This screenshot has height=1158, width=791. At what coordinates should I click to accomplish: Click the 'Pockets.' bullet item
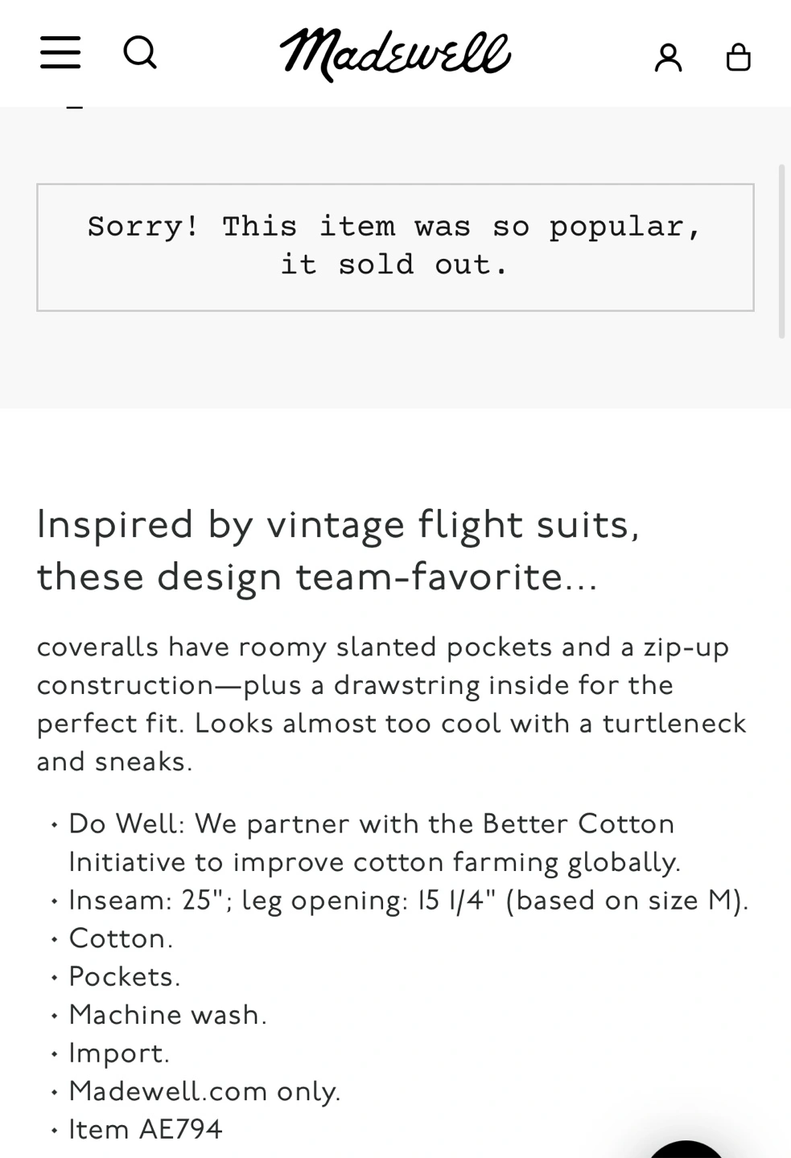coord(125,976)
